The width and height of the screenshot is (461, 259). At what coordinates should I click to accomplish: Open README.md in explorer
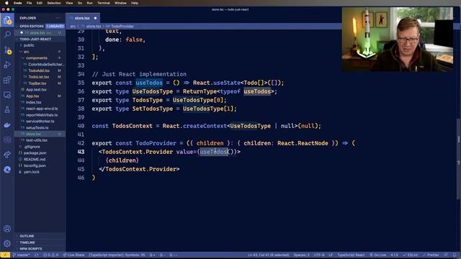point(35,159)
